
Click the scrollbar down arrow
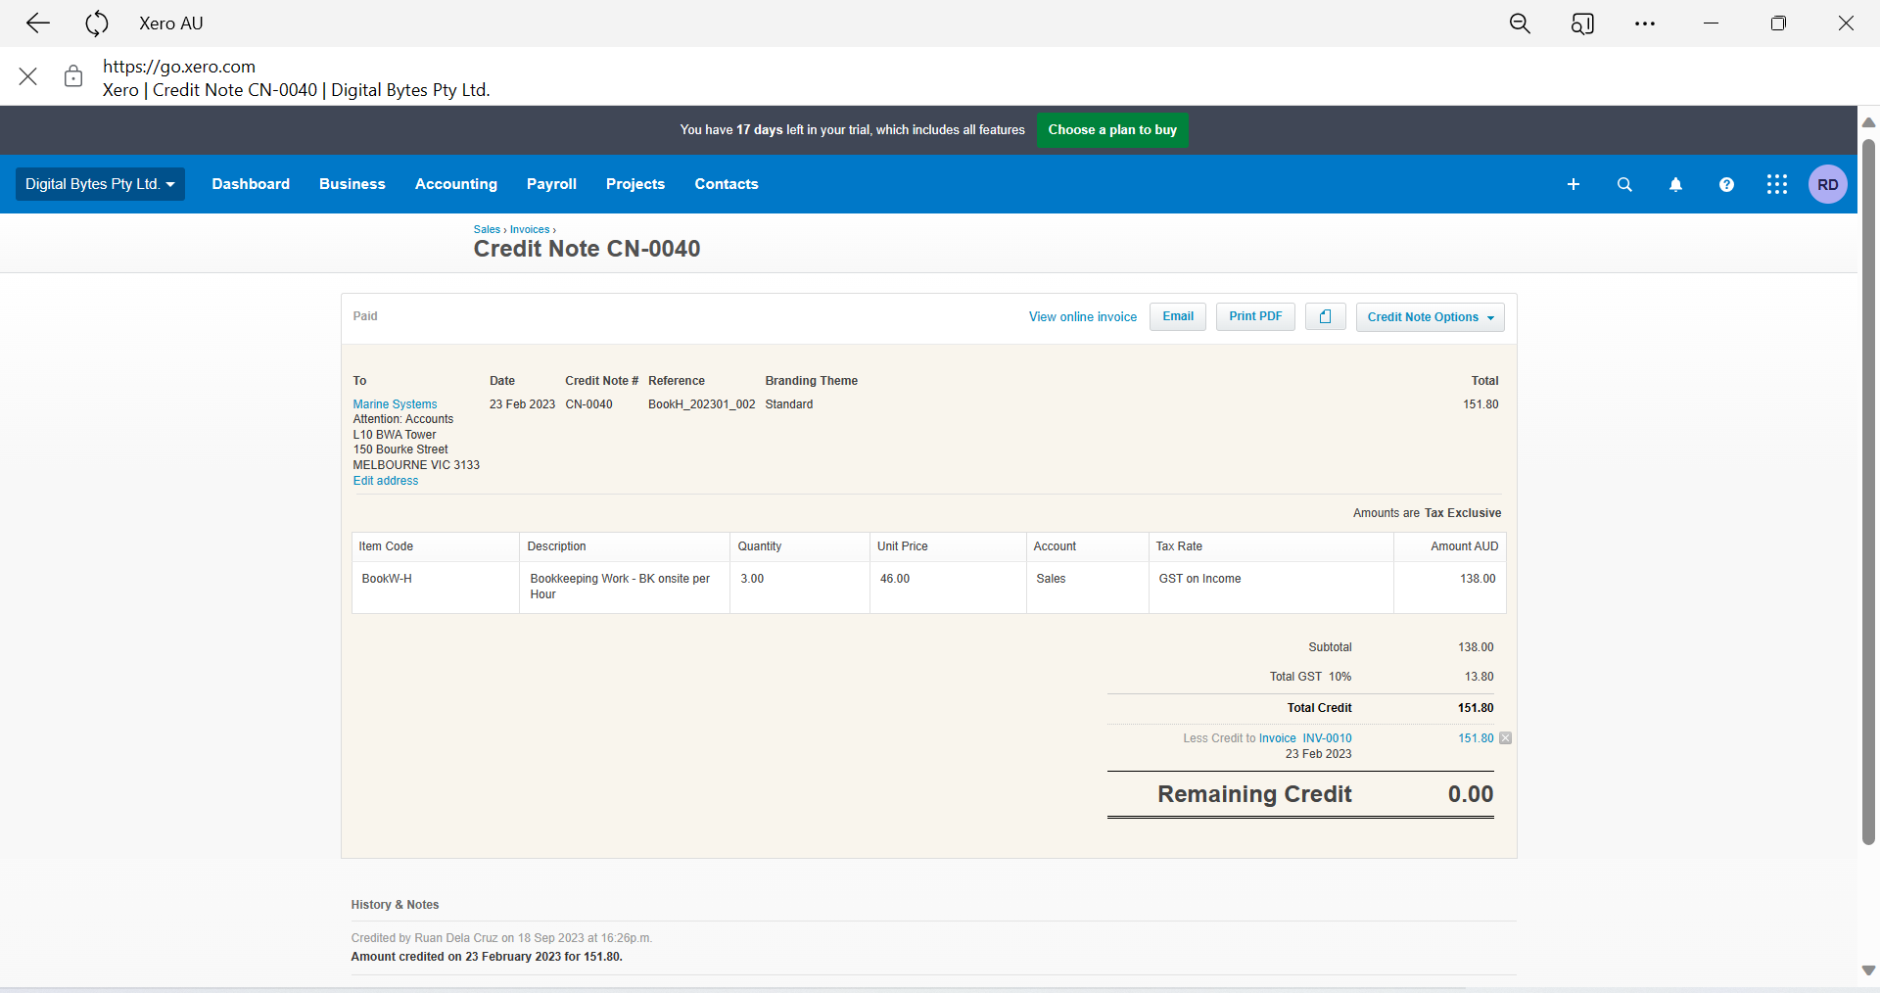pos(1868,970)
